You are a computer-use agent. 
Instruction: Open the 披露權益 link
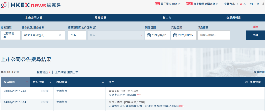pos(44,72)
